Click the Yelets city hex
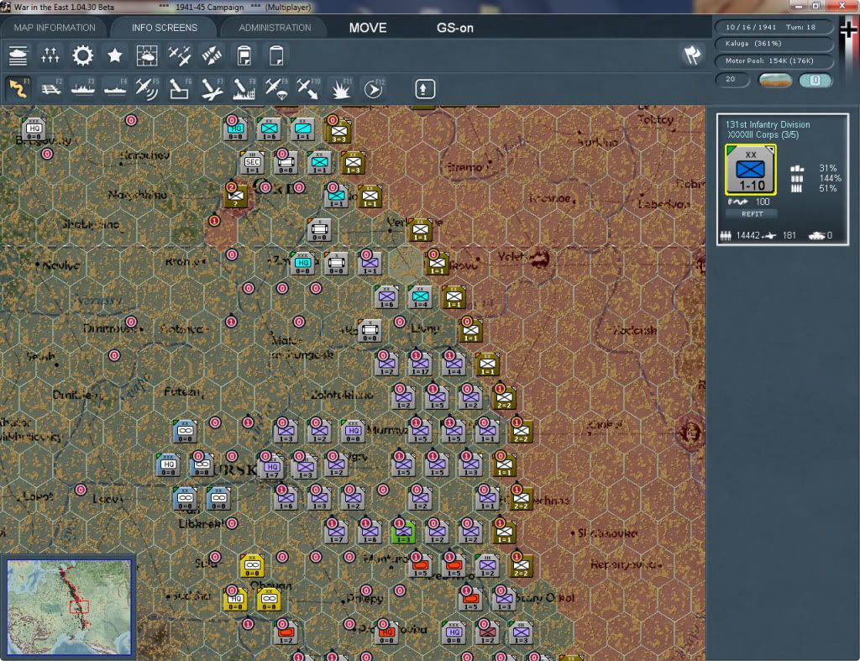This screenshot has height=661, width=860. pyautogui.click(x=538, y=258)
